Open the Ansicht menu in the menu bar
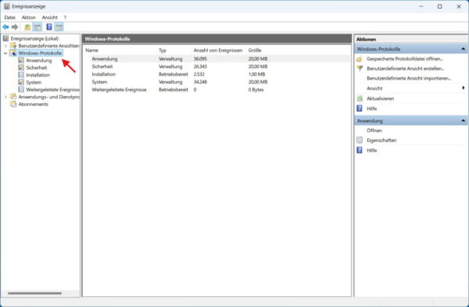The image size is (469, 307). 50,18
